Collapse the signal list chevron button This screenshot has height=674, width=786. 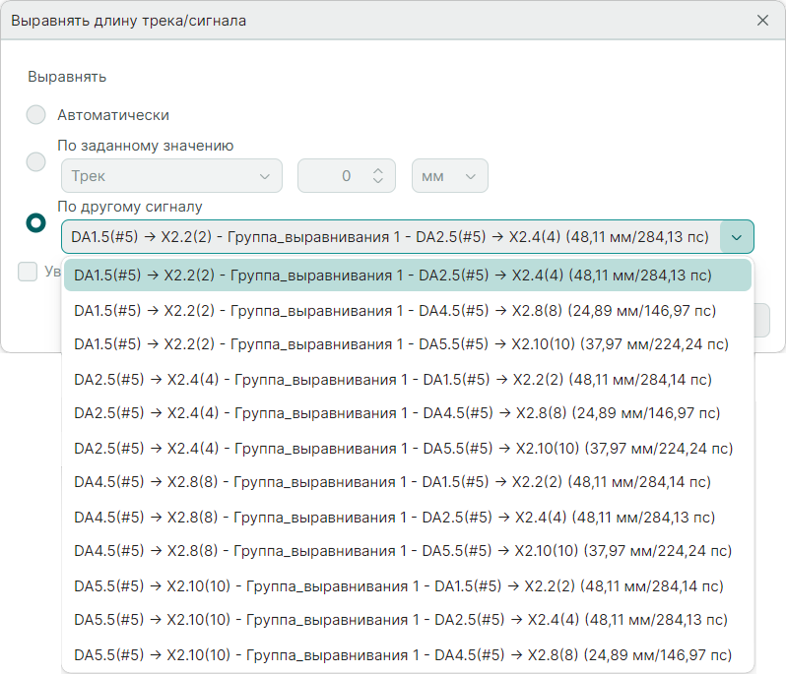tap(737, 237)
